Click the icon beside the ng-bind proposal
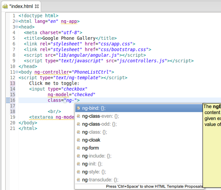Screen dimensions: 221x190 [x=78, y=108]
